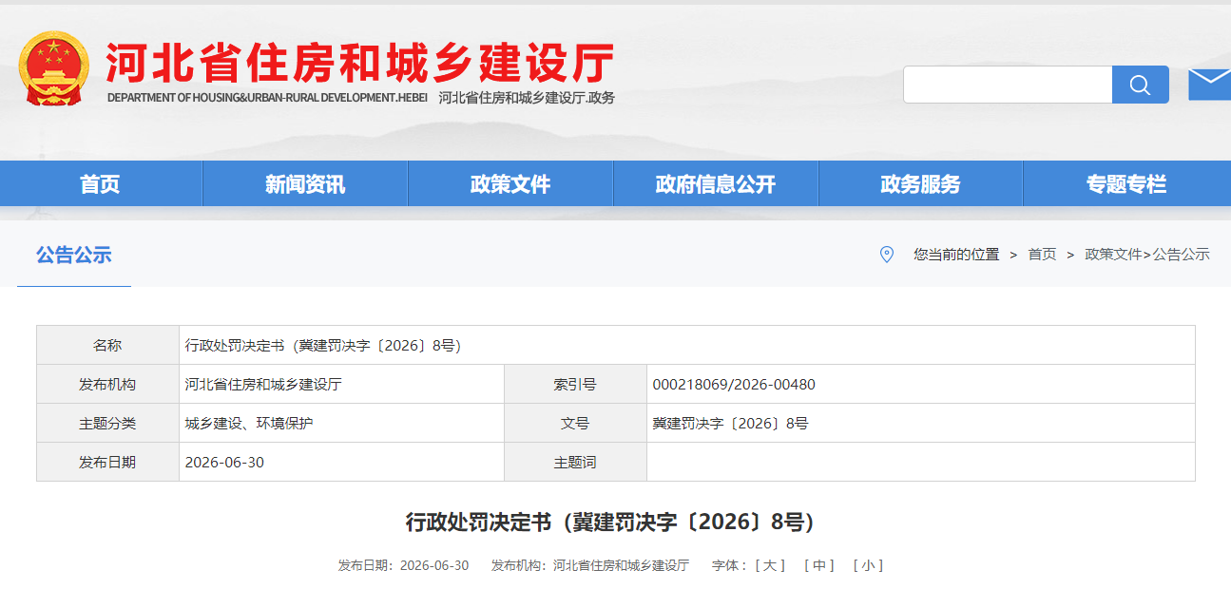The height and width of the screenshot is (589, 1231).
Task: Open the envelope mail icon
Action: (1209, 85)
